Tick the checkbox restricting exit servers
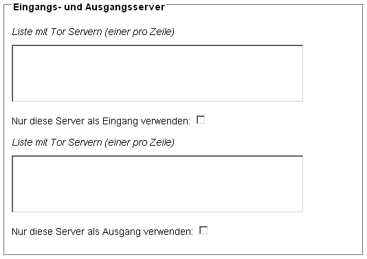This screenshot has height=259, width=367. pyautogui.click(x=203, y=230)
